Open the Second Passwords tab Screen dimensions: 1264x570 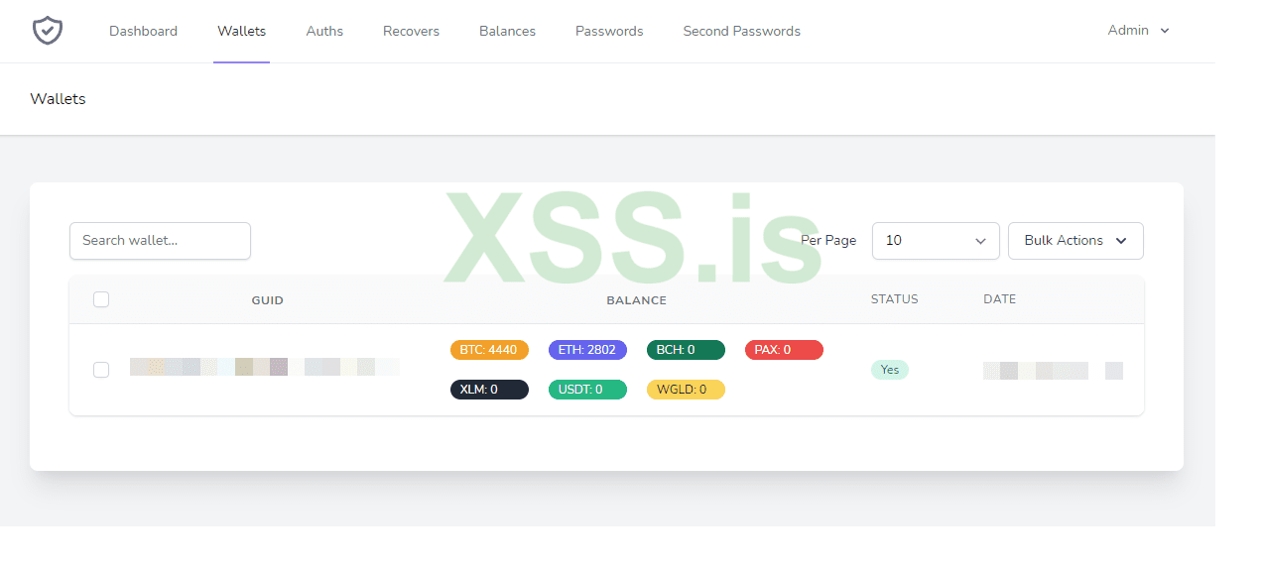click(741, 31)
